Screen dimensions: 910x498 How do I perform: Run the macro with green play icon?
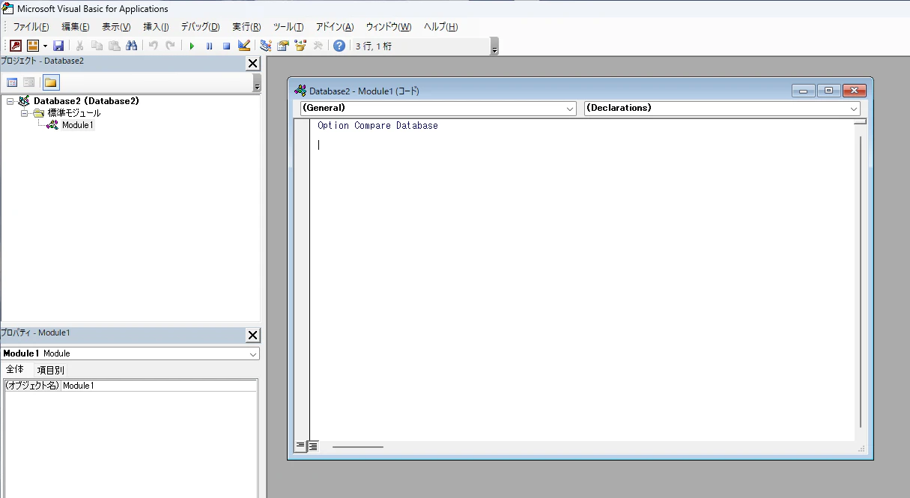192,46
